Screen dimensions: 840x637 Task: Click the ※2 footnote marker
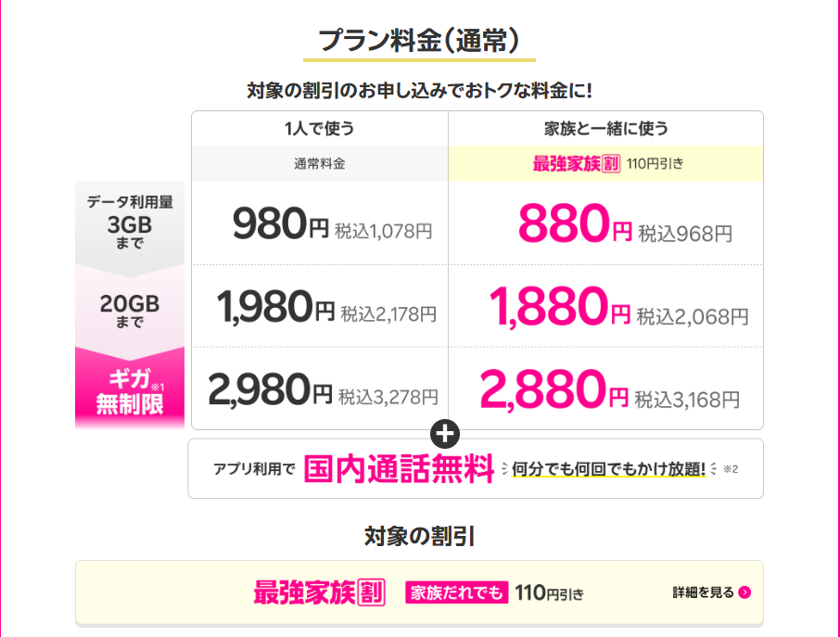(x=730, y=469)
